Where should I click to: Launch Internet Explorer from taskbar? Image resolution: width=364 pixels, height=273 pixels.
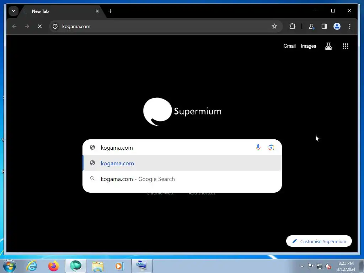pos(32,266)
